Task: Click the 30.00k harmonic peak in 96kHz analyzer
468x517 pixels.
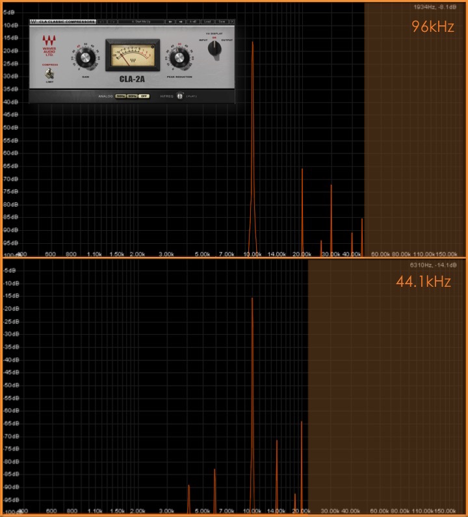Action: pyautogui.click(x=331, y=219)
